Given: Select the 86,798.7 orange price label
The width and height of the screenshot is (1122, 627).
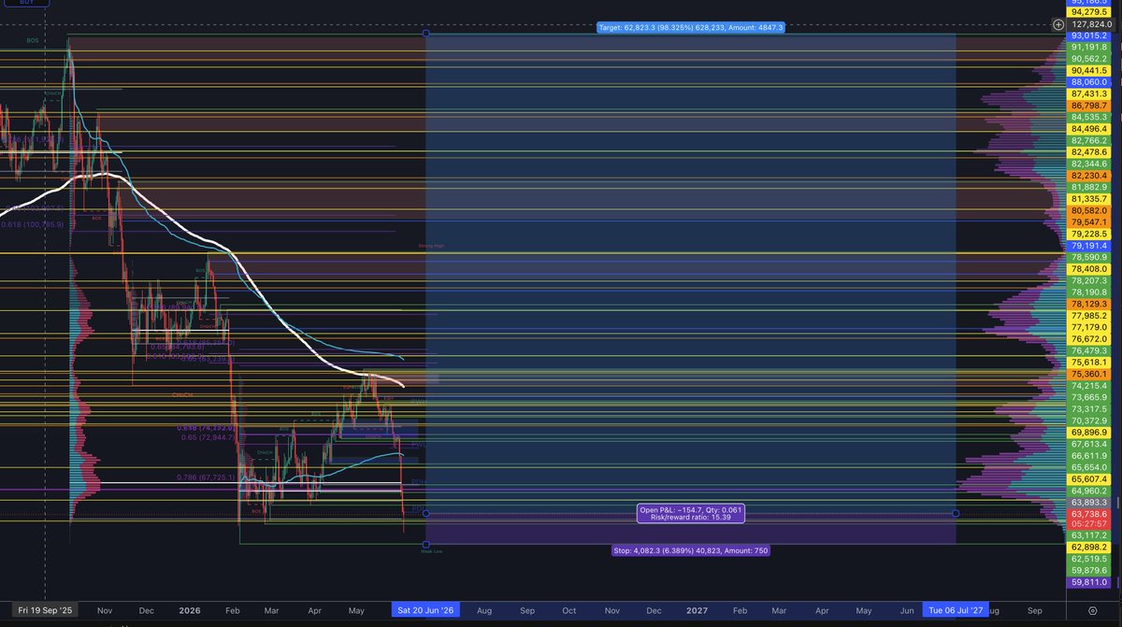Looking at the screenshot, I should [x=1089, y=106].
